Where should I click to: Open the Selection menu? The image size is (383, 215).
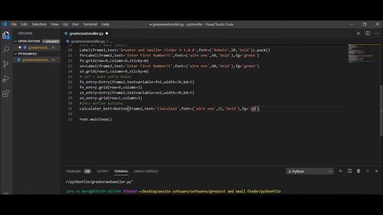pyautogui.click(x=39, y=24)
